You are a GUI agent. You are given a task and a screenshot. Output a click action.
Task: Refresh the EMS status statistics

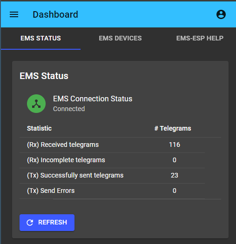point(47,223)
